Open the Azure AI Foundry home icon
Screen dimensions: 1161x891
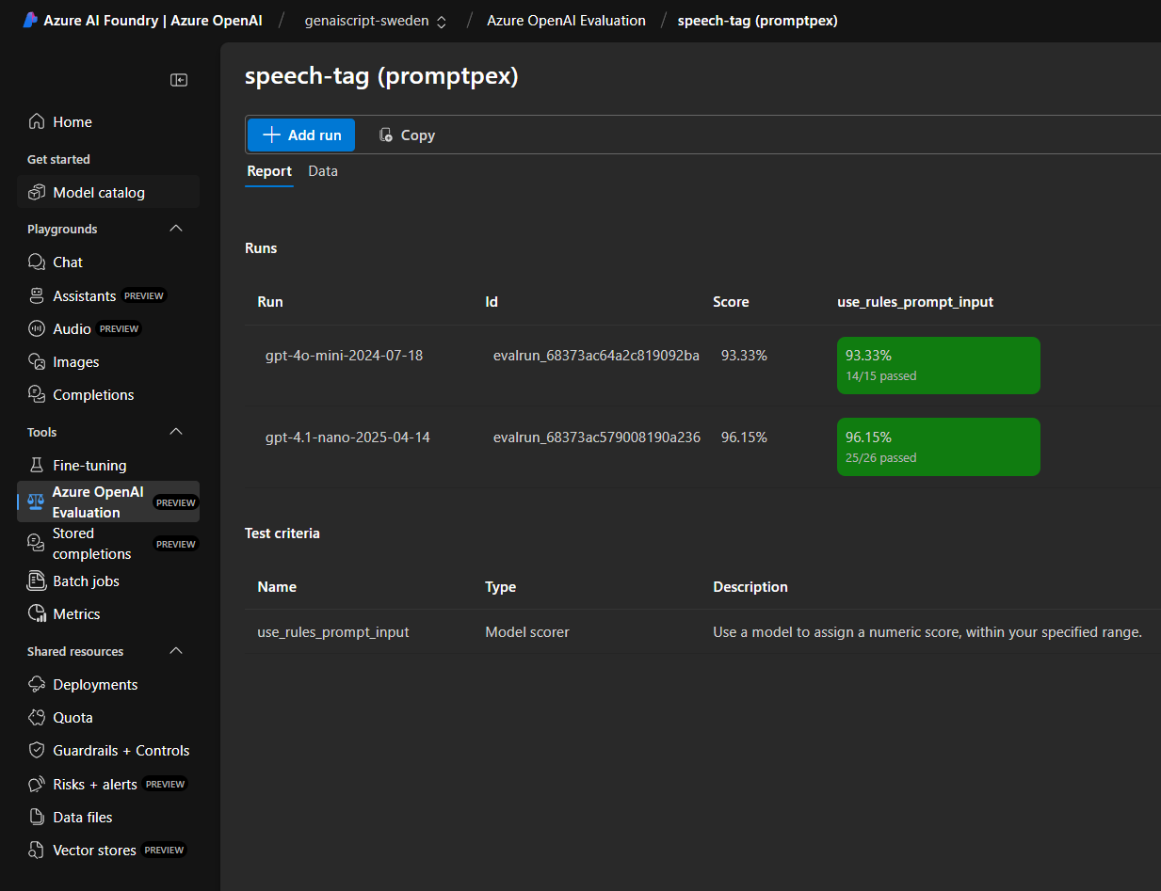click(29, 19)
